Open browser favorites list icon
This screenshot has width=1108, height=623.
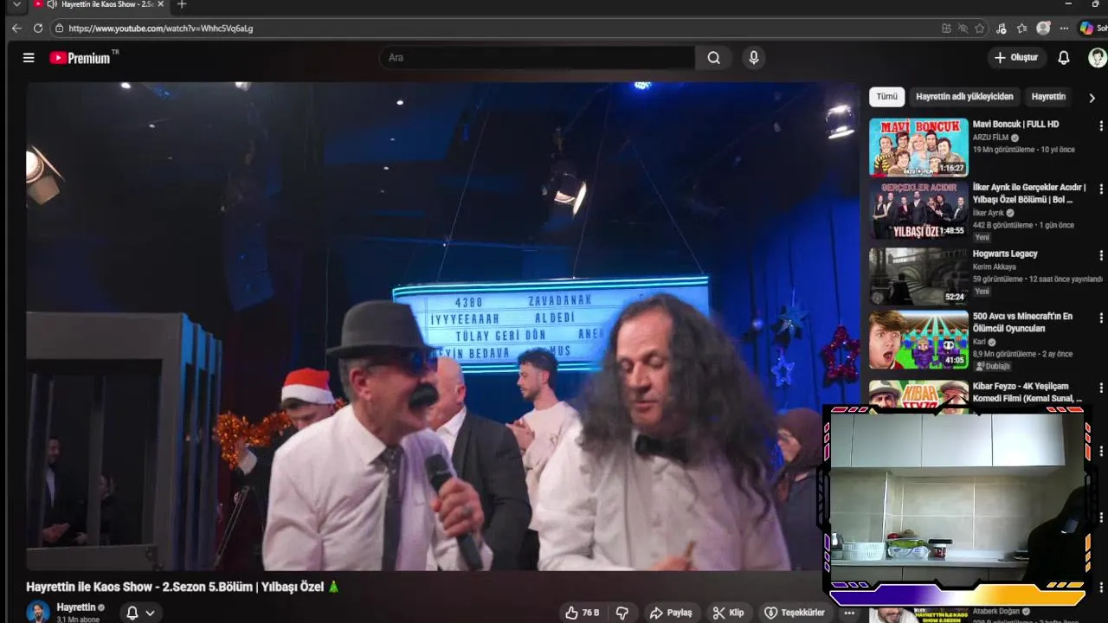pos(1022,28)
